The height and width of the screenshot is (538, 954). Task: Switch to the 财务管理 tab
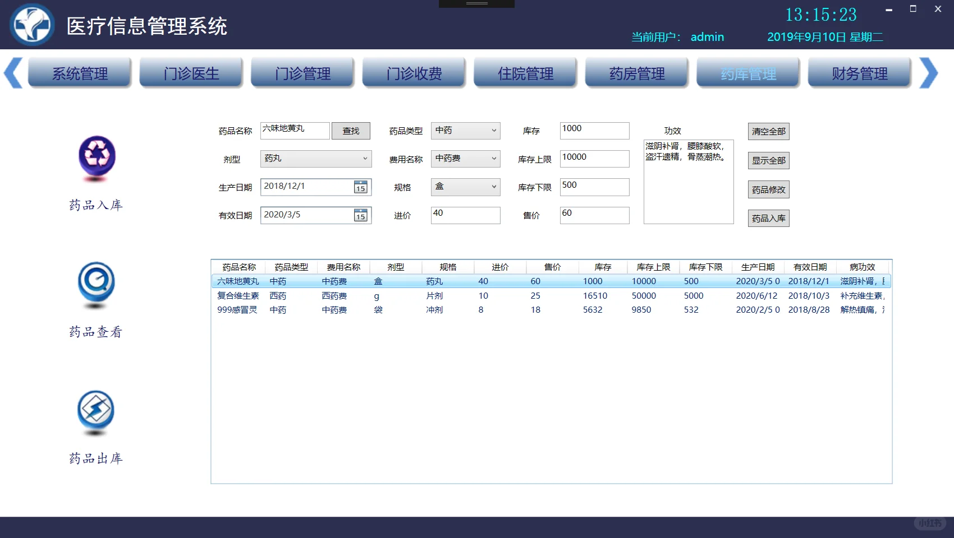click(x=859, y=73)
